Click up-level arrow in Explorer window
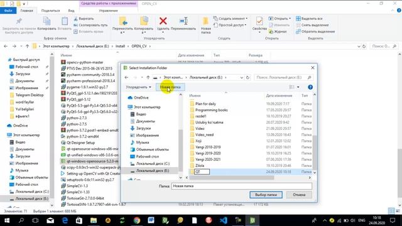The height and width of the screenshot is (226, 402). pos(28,46)
